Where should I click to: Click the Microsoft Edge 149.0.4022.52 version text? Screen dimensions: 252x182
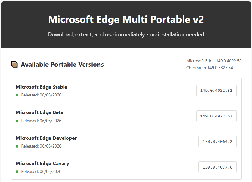[214, 61]
